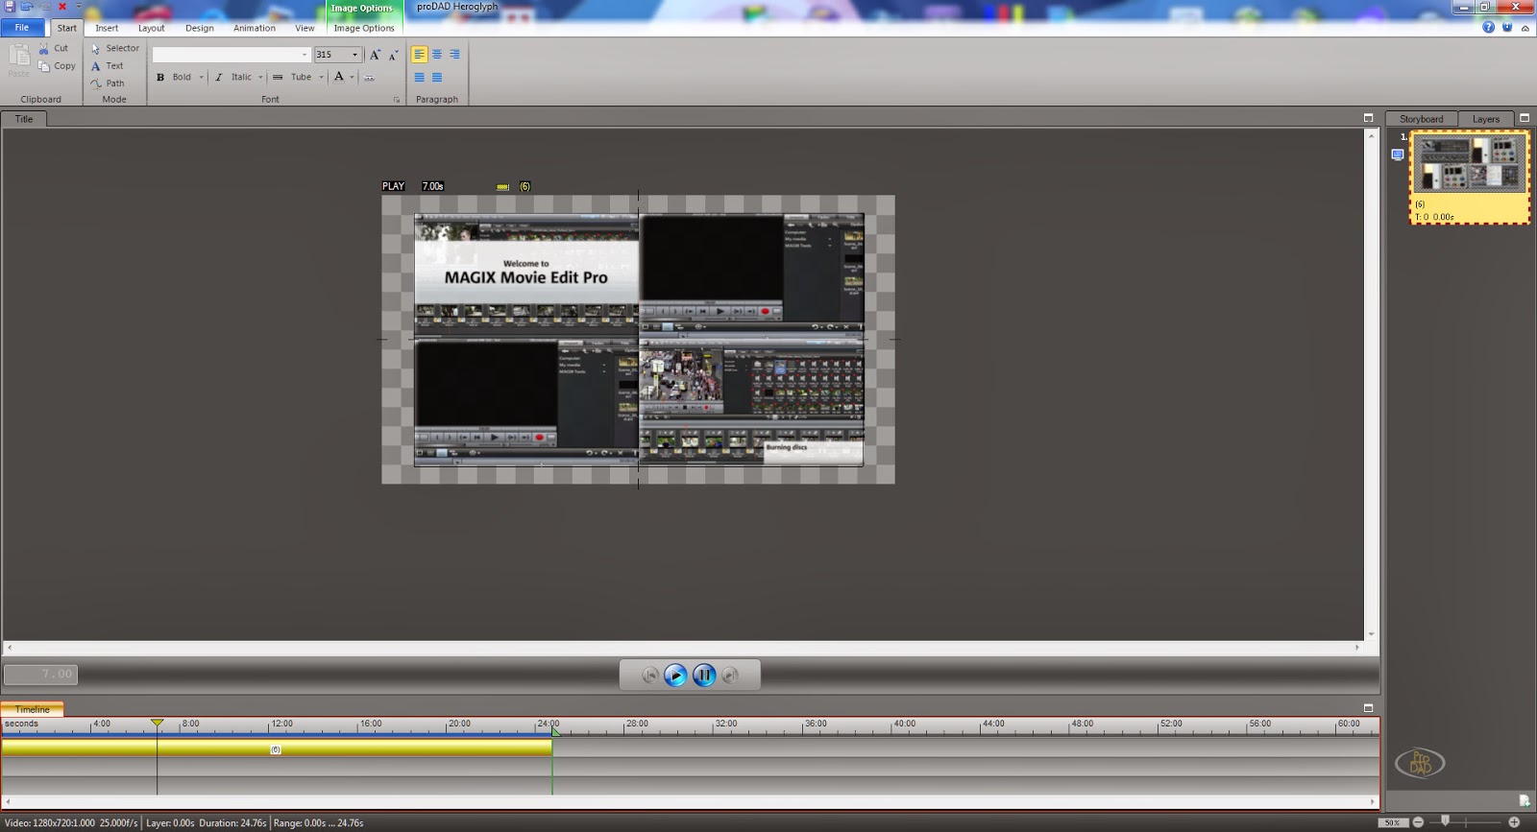This screenshot has height=832, width=1537.
Task: Switch to the Layers tab
Action: [1486, 119]
